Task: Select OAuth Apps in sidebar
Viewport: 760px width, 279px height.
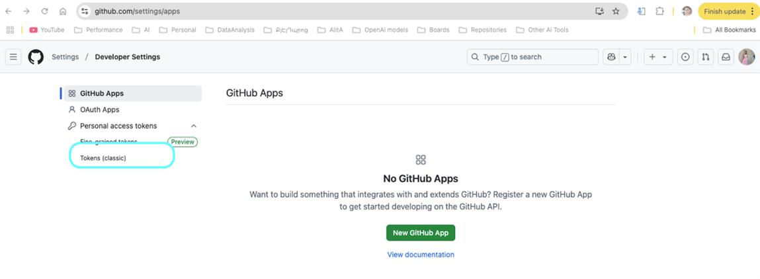Action: (x=133, y=110)
